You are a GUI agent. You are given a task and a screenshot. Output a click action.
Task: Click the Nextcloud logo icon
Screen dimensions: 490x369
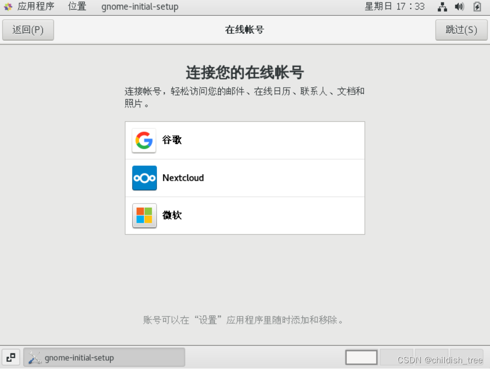144,178
